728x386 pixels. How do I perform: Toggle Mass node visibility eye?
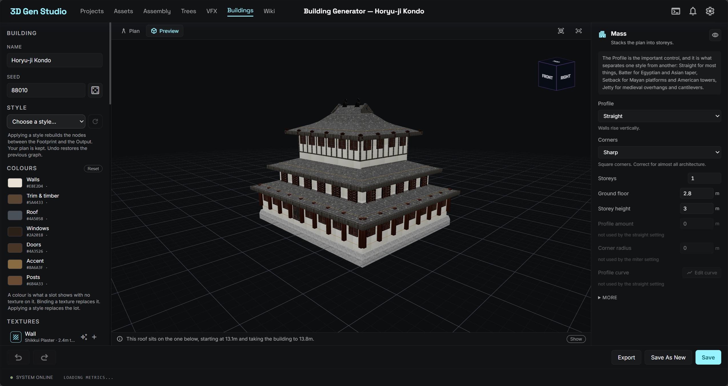pyautogui.click(x=715, y=35)
